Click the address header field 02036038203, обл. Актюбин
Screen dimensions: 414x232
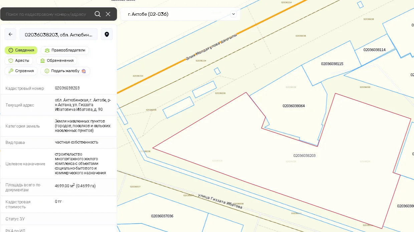coord(58,34)
